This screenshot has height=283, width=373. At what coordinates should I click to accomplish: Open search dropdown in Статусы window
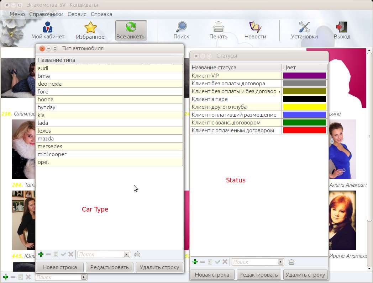[280, 262]
